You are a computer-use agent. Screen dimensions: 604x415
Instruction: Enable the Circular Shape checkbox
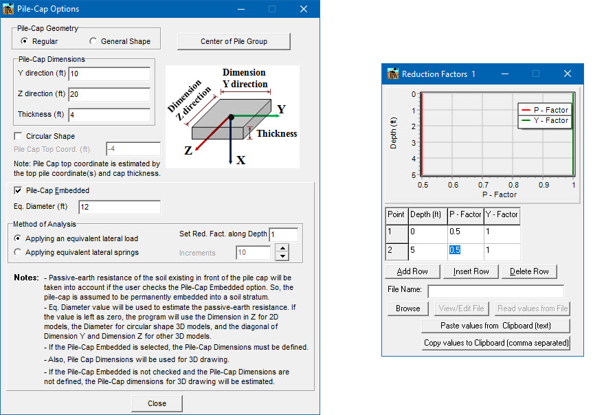point(17,136)
